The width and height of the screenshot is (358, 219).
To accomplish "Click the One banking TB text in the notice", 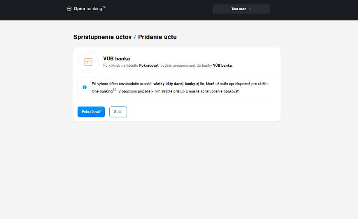I will 104,91.
